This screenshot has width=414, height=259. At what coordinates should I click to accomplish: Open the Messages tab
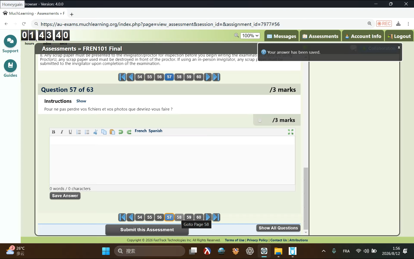[282, 36]
